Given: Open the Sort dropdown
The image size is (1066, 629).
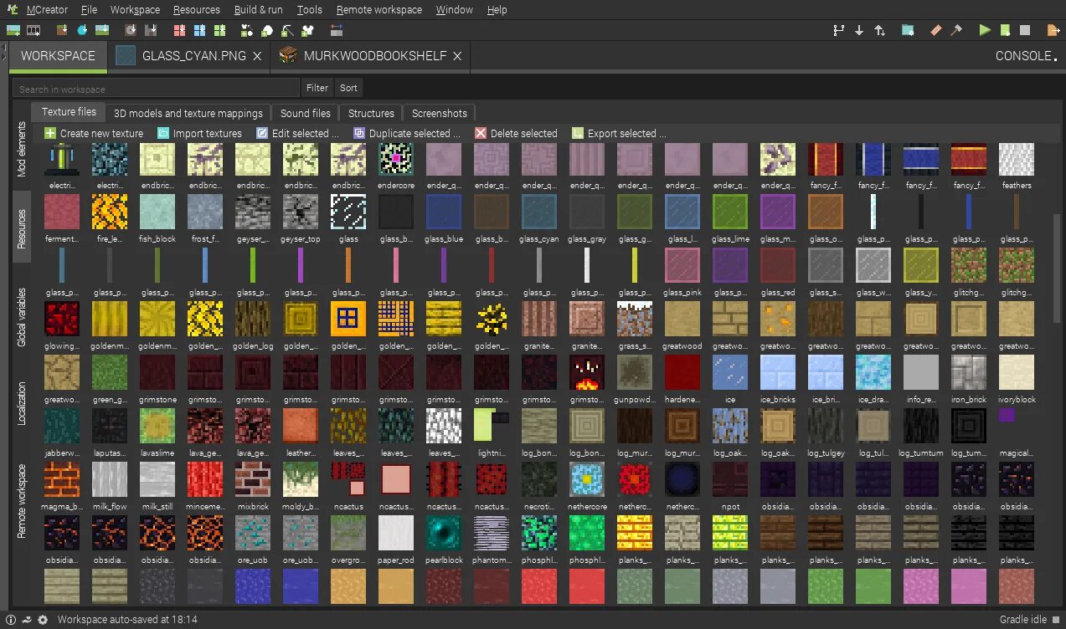Looking at the screenshot, I should (348, 88).
